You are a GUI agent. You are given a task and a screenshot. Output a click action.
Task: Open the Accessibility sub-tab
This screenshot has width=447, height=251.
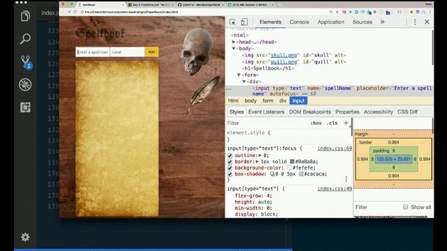tap(379, 112)
